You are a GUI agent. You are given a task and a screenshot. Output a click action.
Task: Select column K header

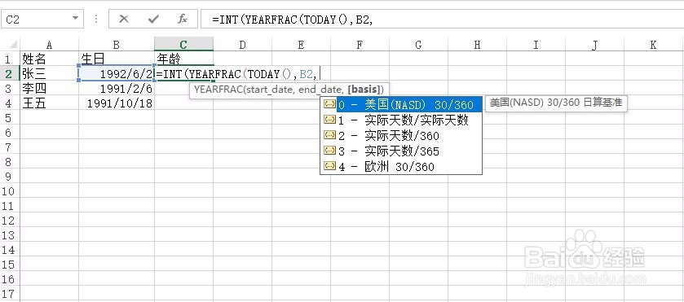654,45
